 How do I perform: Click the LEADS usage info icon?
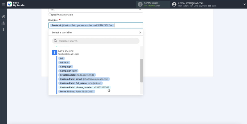(x=140, y=4)
